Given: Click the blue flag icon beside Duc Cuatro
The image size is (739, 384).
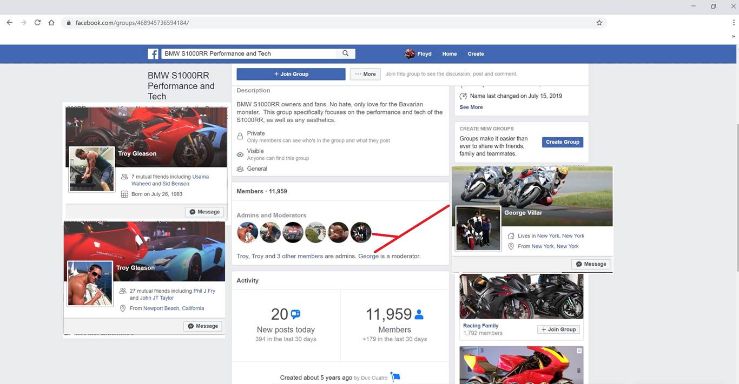Looking at the screenshot, I should pyautogui.click(x=395, y=377).
